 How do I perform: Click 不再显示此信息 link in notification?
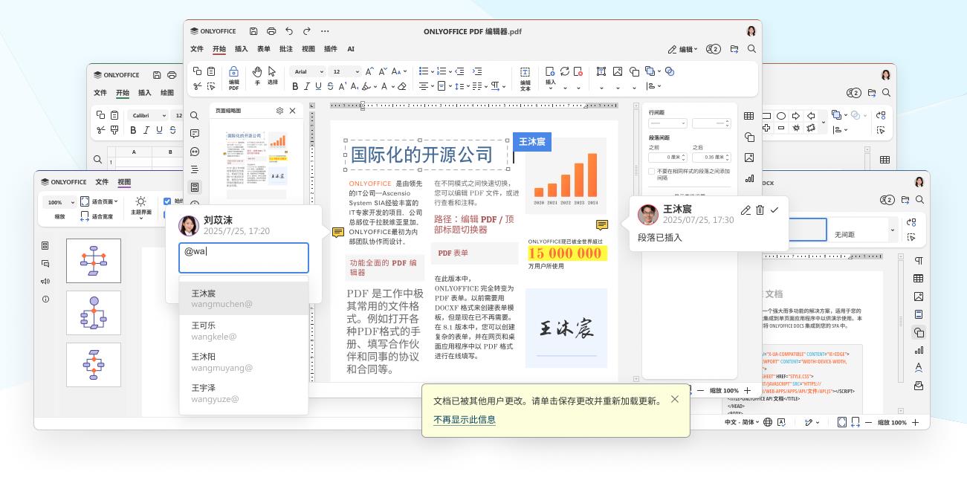point(465,420)
